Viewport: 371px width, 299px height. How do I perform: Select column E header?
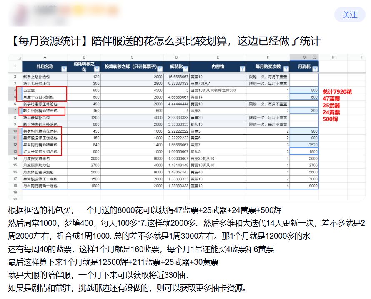pyautogui.click(x=218, y=57)
